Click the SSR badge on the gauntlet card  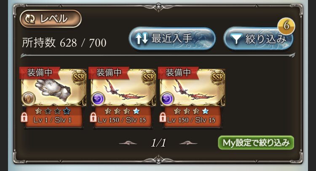(79, 77)
